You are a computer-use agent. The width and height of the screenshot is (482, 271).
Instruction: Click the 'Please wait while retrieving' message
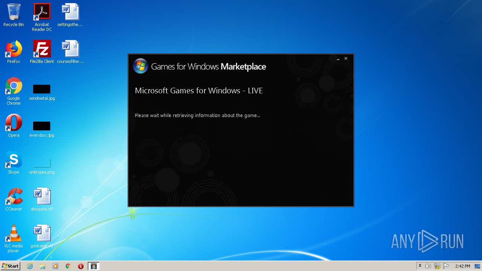(x=197, y=116)
